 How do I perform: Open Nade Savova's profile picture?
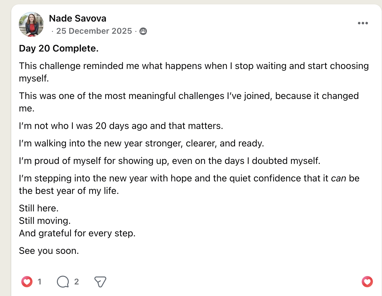point(31,24)
